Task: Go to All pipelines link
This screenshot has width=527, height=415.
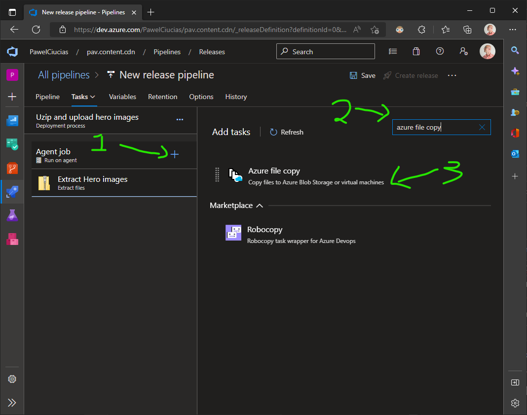Action: (x=64, y=75)
